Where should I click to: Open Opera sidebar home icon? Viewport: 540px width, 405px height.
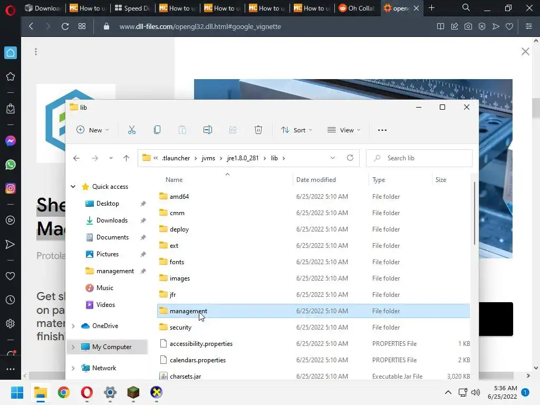pos(11,53)
